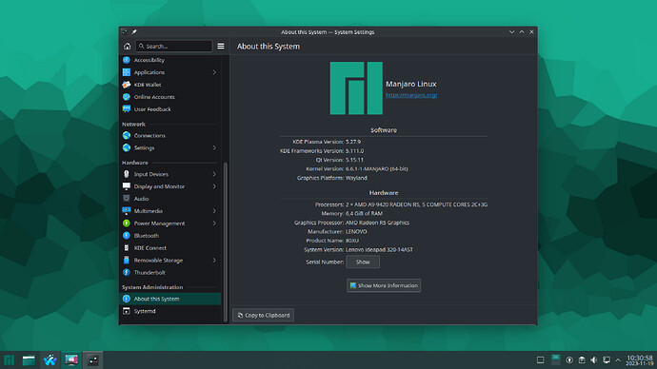Expand Applications submenu chevron

(214, 72)
